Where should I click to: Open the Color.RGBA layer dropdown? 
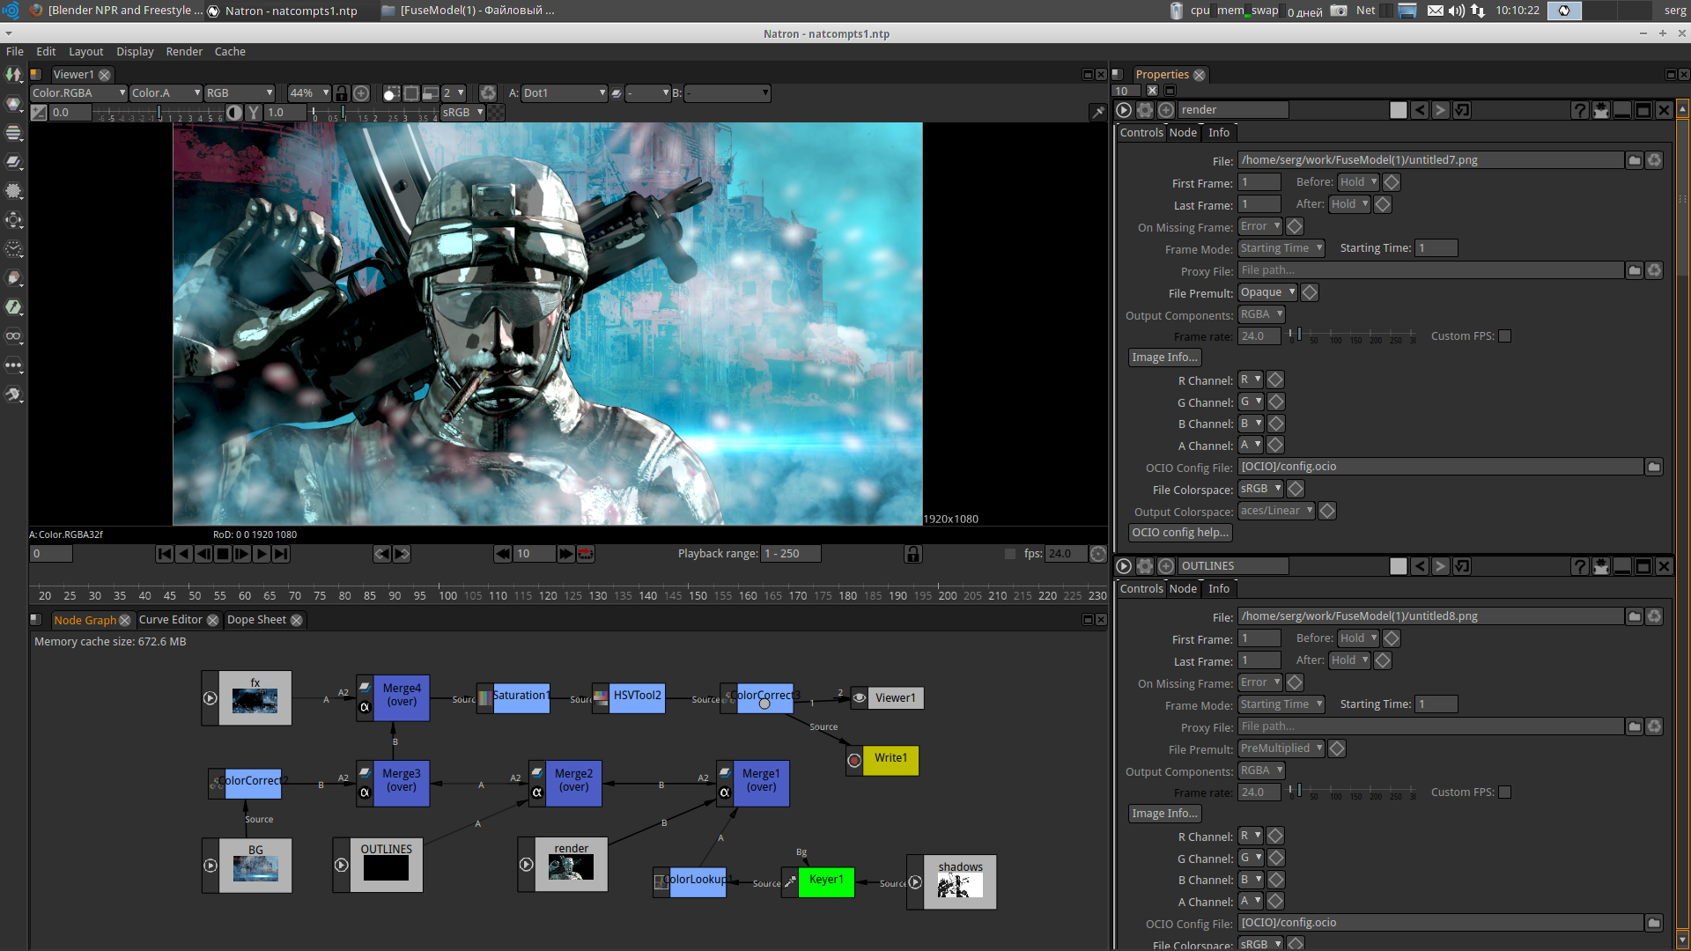pyautogui.click(x=78, y=93)
